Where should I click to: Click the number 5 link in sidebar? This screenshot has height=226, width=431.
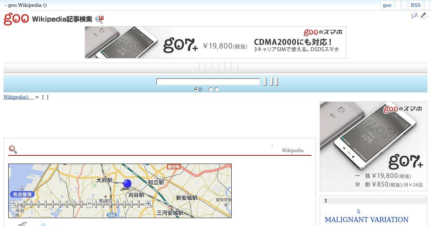[358, 212]
